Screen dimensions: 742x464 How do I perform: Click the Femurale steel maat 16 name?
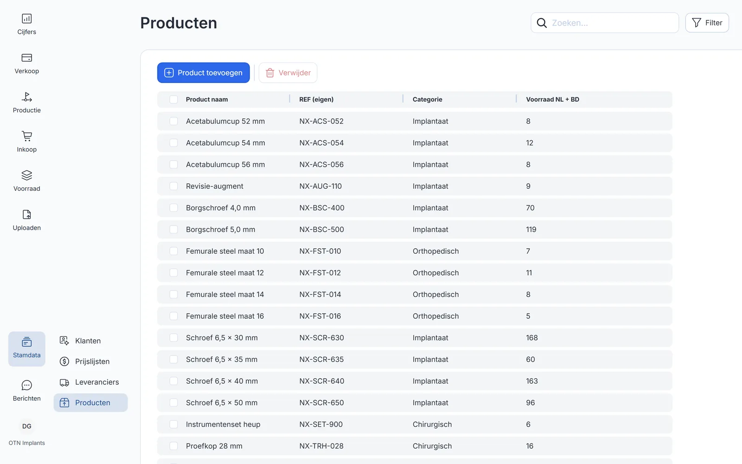(225, 316)
